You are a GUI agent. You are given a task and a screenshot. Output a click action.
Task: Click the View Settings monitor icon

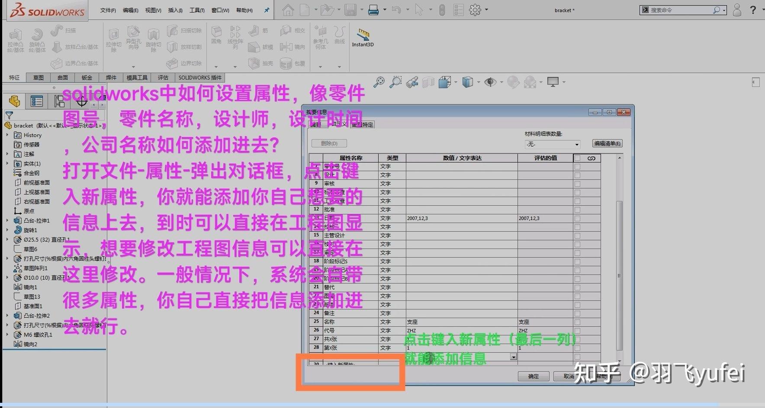[x=553, y=82]
